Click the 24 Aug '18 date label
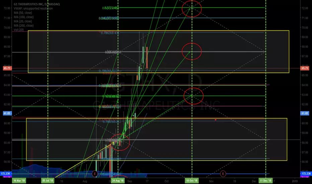 click(x=118, y=181)
